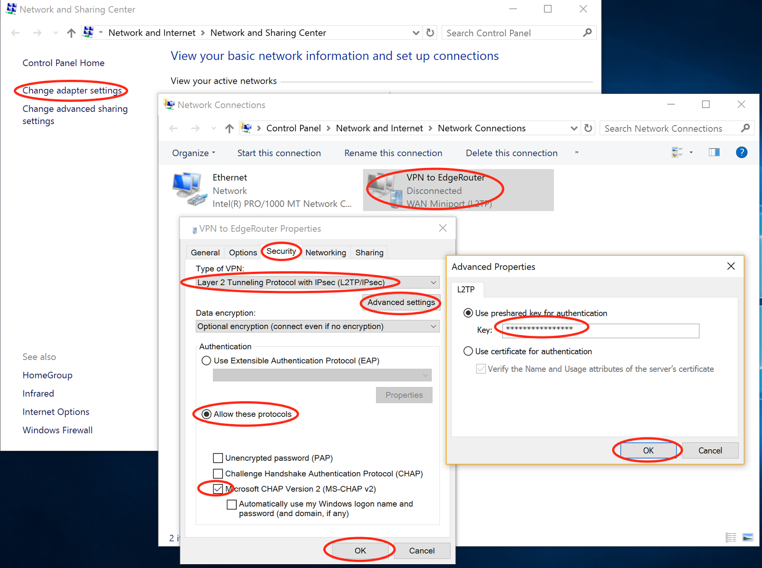Viewport: 762px width, 568px height.
Task: Select Use Extensible Authentication Protocol (EAP) radio
Action: (206, 361)
